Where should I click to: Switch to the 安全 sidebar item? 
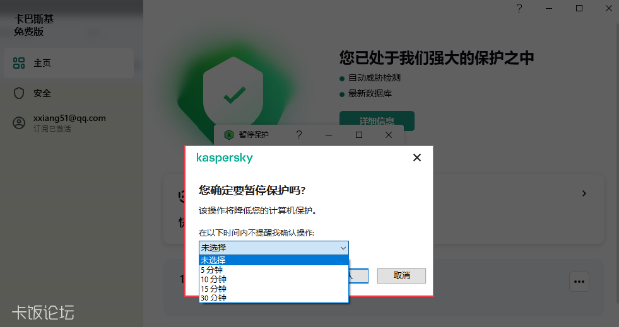pos(69,93)
